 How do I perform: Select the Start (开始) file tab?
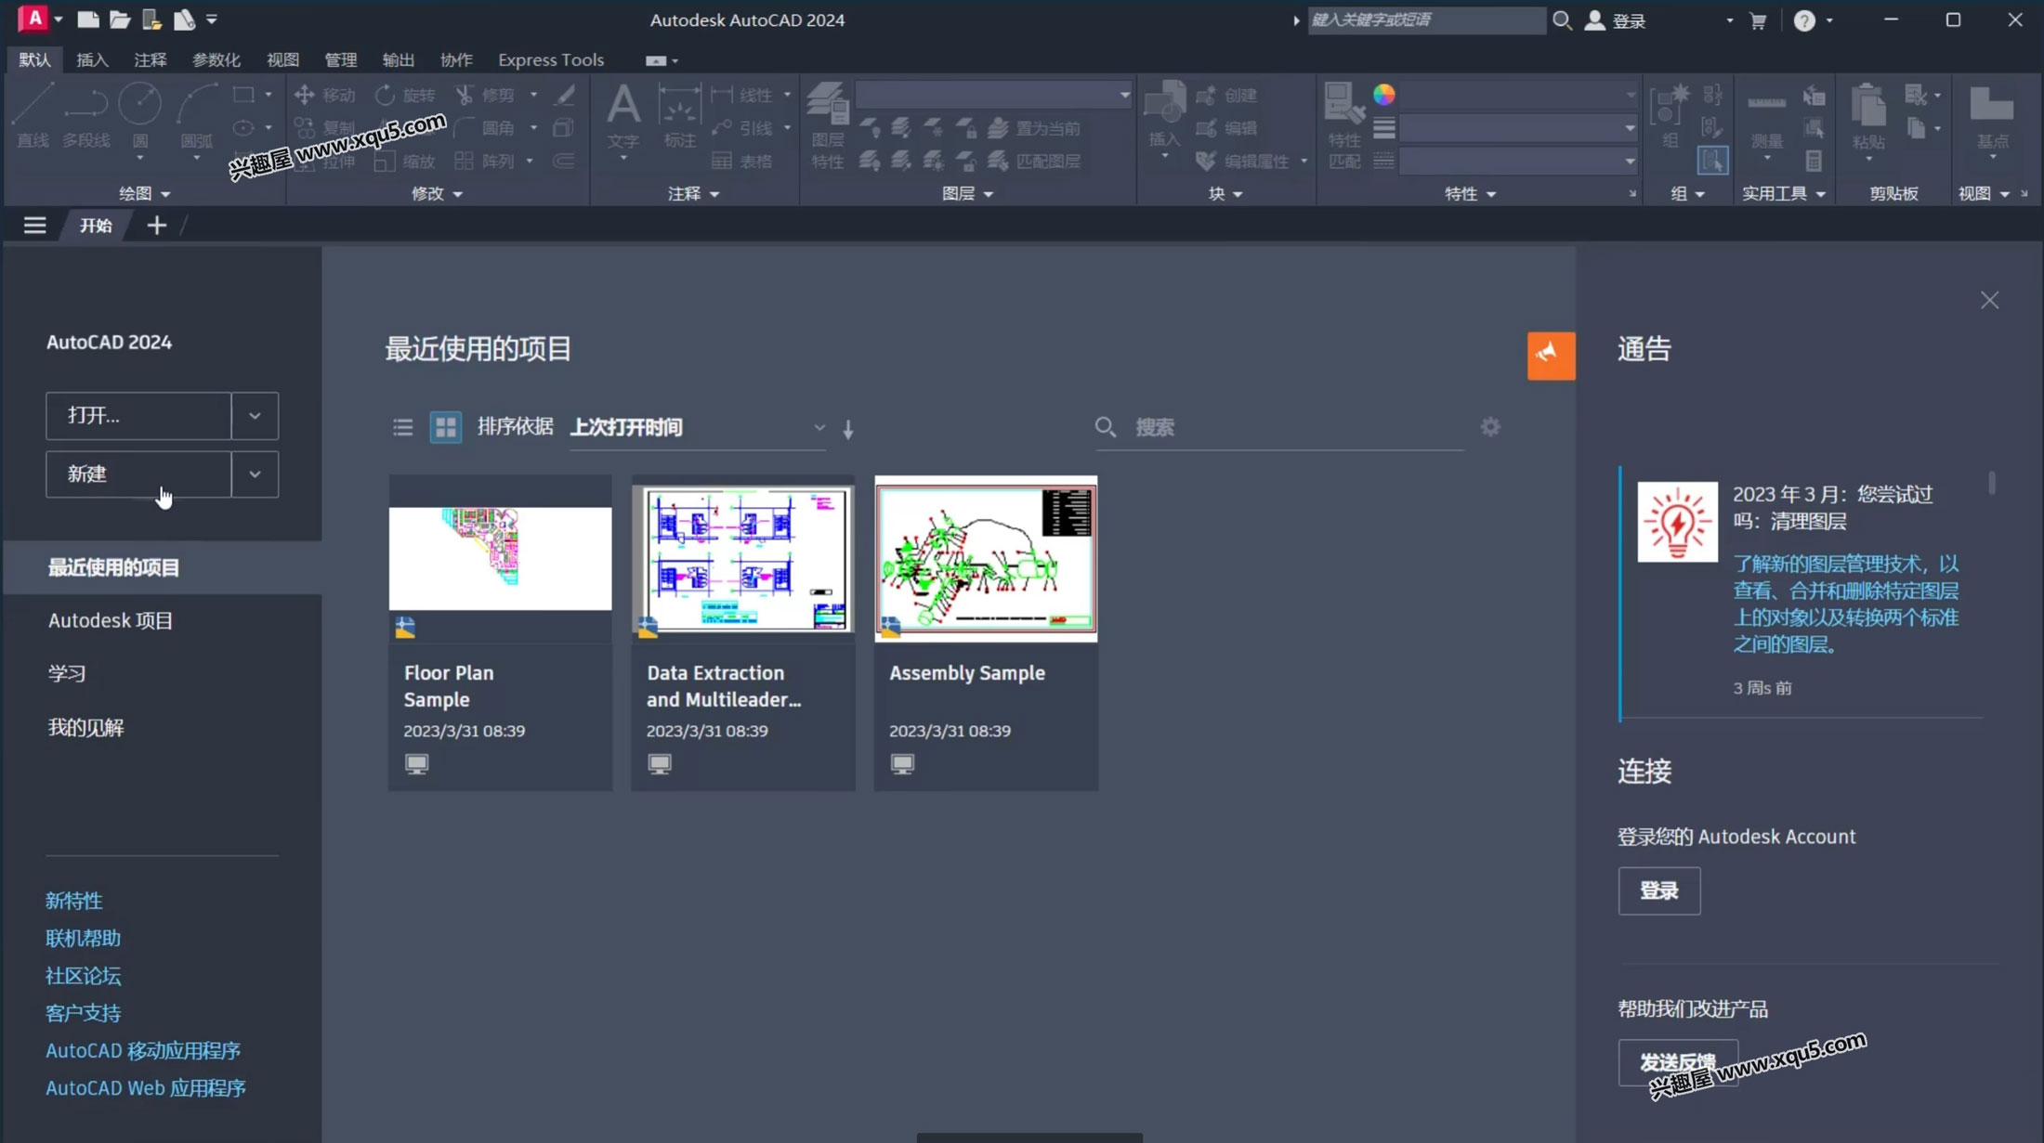coord(95,225)
